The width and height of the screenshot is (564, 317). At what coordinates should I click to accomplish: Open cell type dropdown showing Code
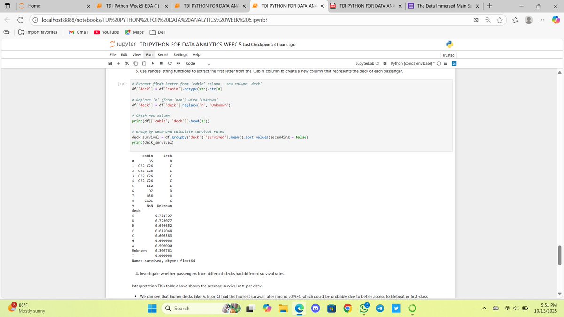click(x=197, y=63)
